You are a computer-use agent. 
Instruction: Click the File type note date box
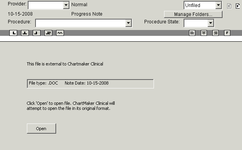[90, 84]
